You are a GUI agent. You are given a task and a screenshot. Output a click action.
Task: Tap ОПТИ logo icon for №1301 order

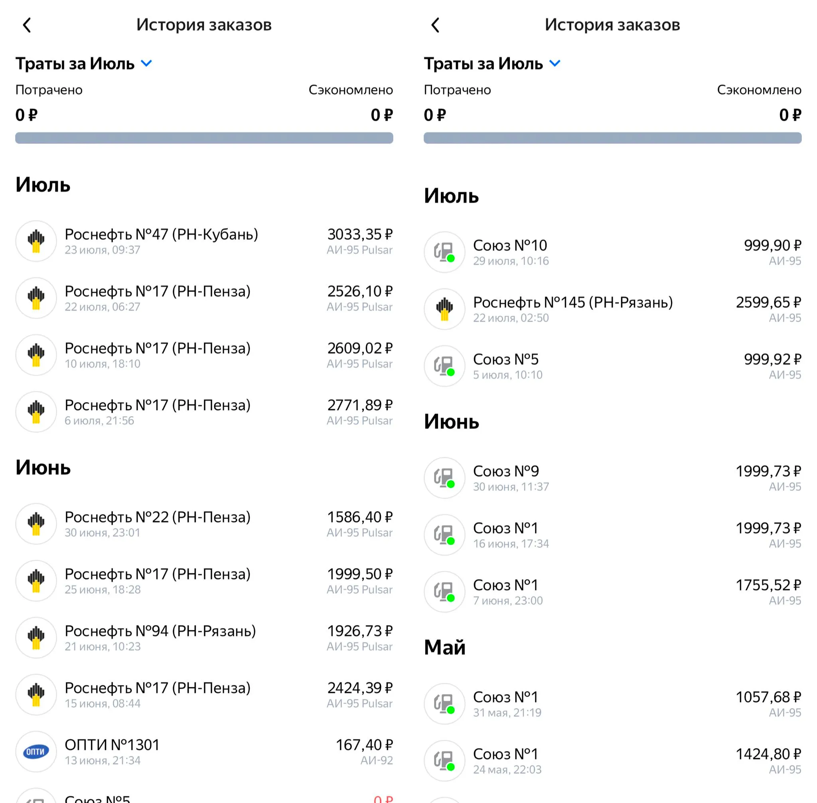coord(36,752)
